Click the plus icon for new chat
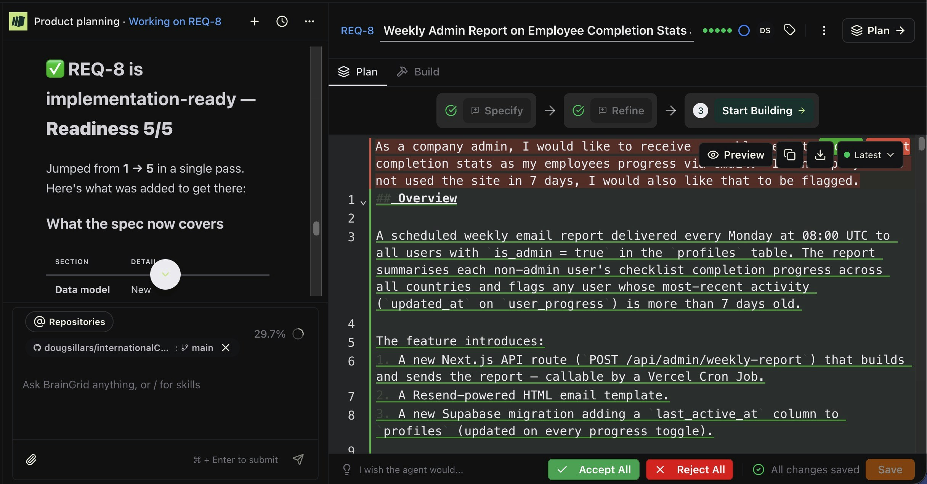This screenshot has width=927, height=484. [x=255, y=22]
